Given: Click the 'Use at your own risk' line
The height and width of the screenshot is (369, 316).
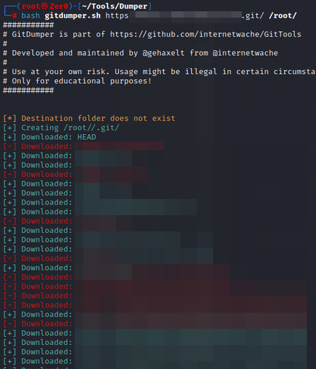Looking at the screenshot, I should click(159, 71).
